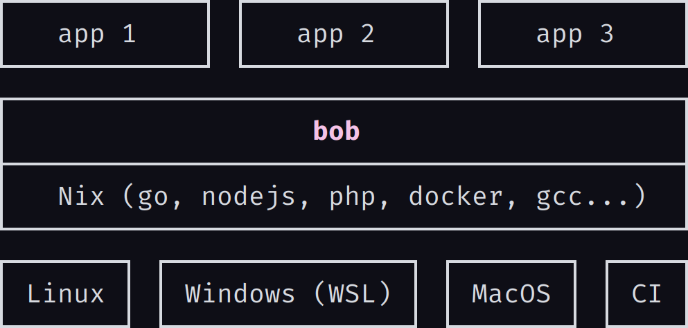This screenshot has width=688, height=328.
Task: Click the word docker in Nix layer
Action: [455, 196]
